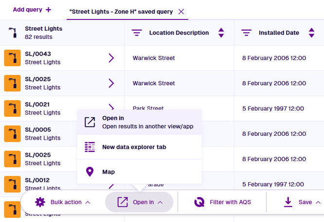Choose Map from the Open in menu
This screenshot has height=222, width=324.
[108, 172]
